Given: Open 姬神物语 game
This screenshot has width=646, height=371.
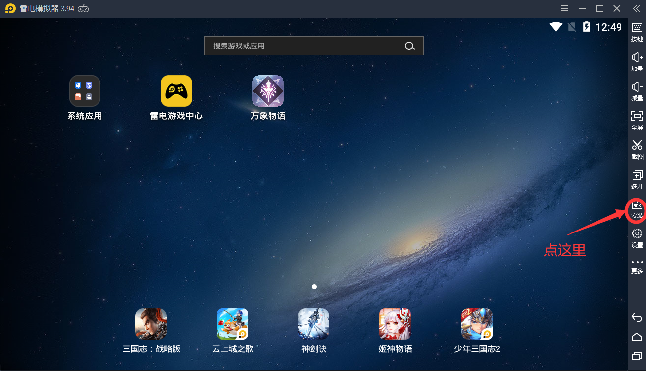Looking at the screenshot, I should point(396,331).
